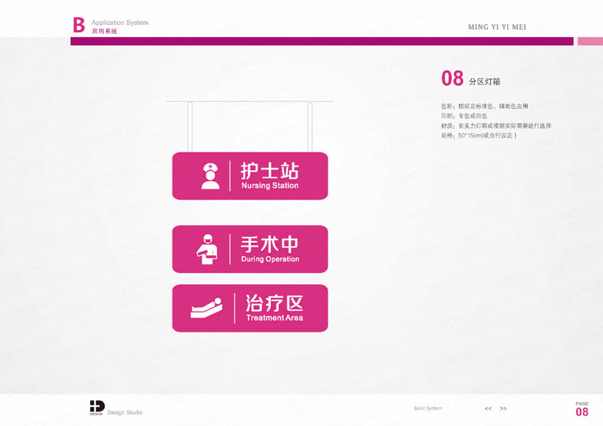Click the vertical divider on Nursing Station sign
The height and width of the screenshot is (426, 603).
[x=230, y=176]
